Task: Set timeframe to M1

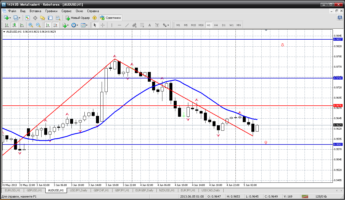Action: tap(178, 25)
